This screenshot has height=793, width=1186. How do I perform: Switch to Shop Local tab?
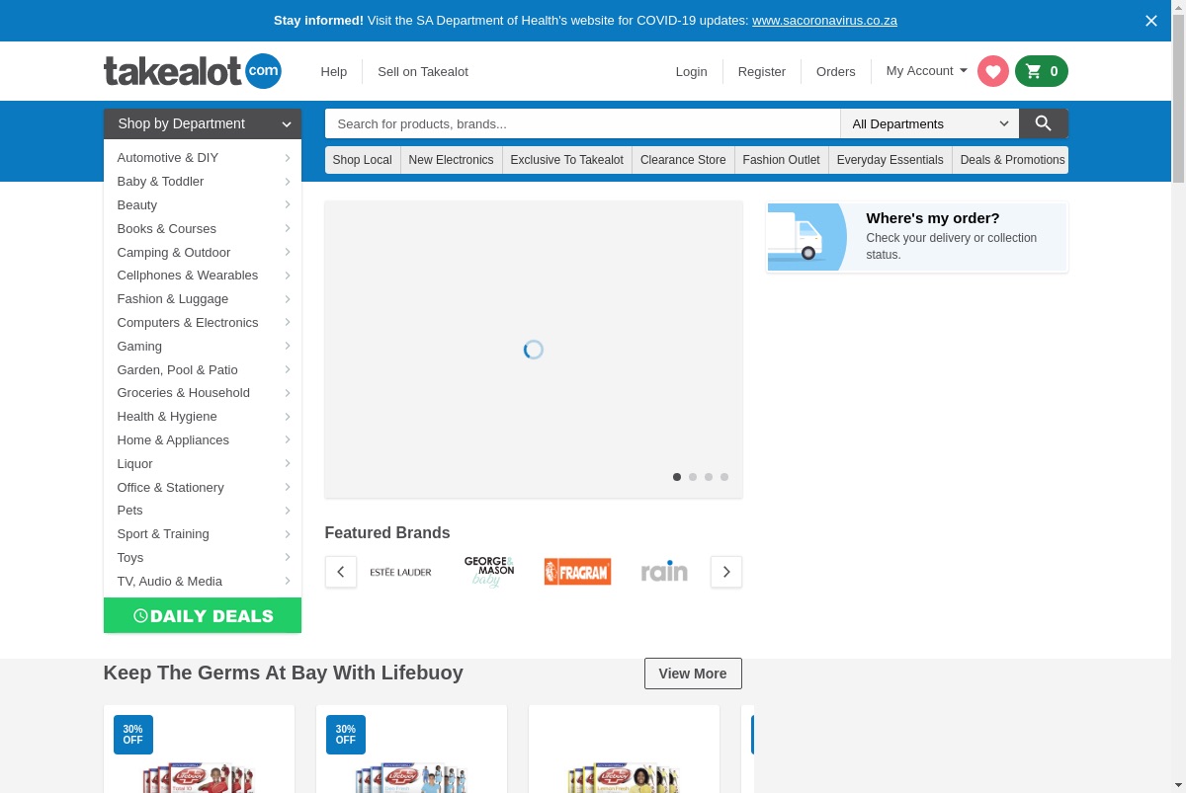(363, 160)
